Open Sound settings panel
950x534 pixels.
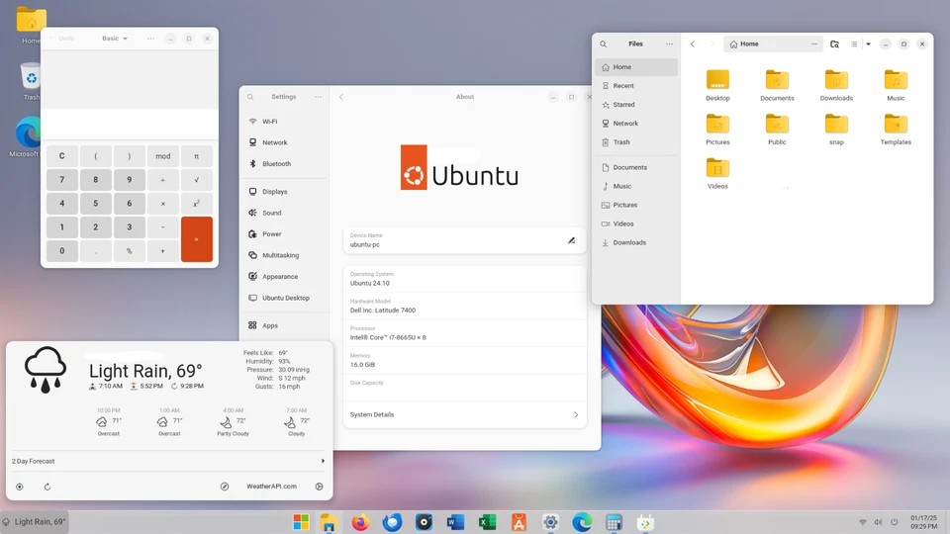284,214
